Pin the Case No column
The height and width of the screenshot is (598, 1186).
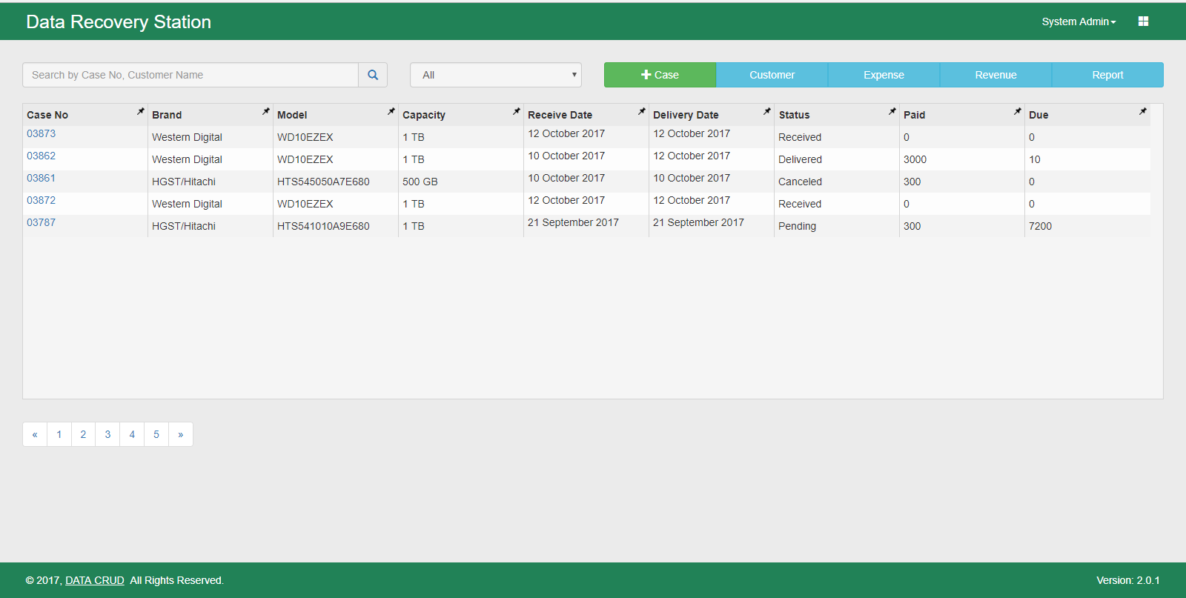[x=140, y=111]
